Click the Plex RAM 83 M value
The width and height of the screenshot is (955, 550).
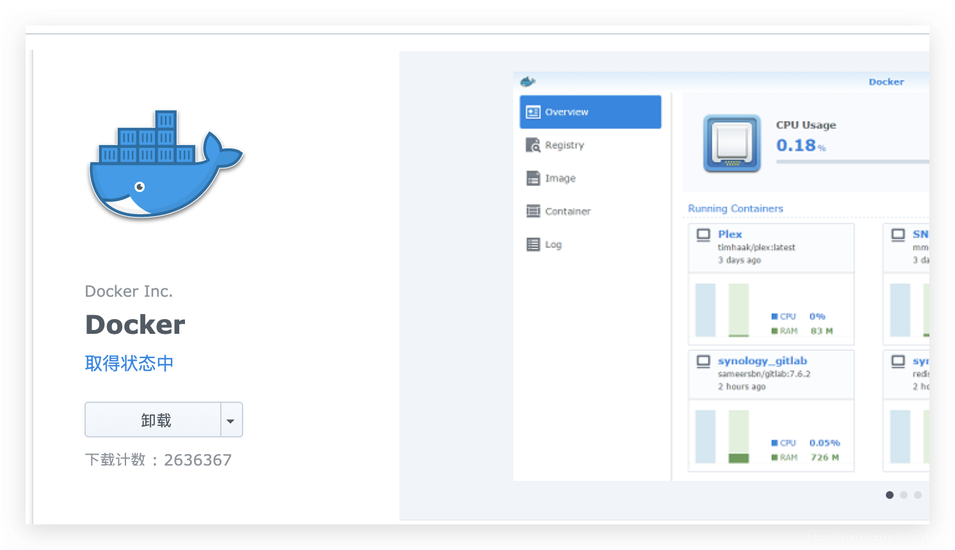822,331
